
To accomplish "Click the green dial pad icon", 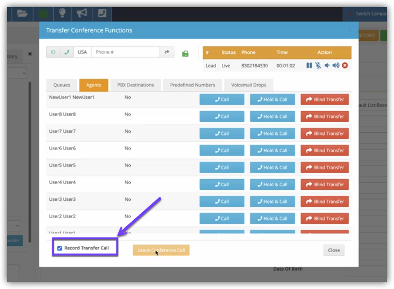I will click(185, 54).
